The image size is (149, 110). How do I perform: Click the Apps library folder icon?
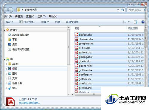pyautogui.click(x=10, y=64)
